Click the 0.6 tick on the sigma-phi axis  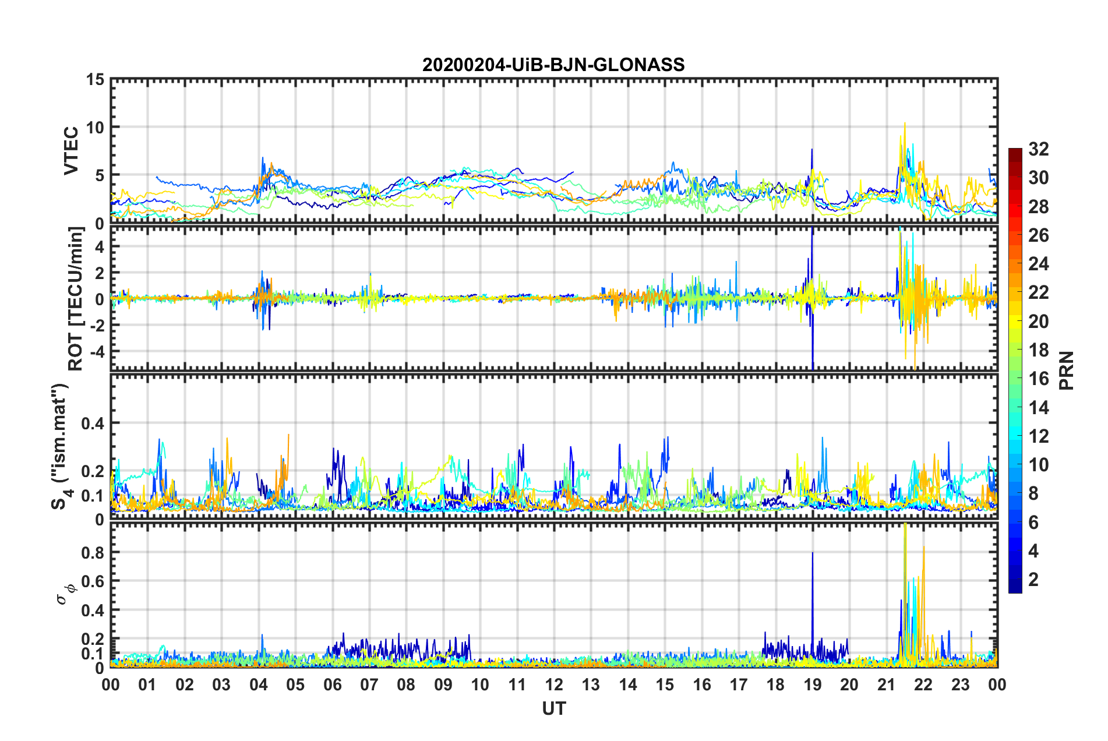(93, 581)
